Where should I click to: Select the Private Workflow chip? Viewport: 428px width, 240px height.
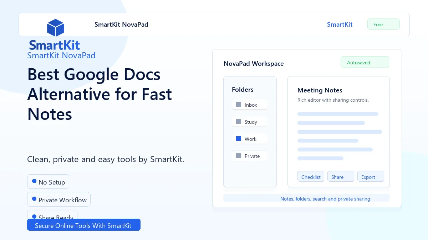click(x=59, y=199)
